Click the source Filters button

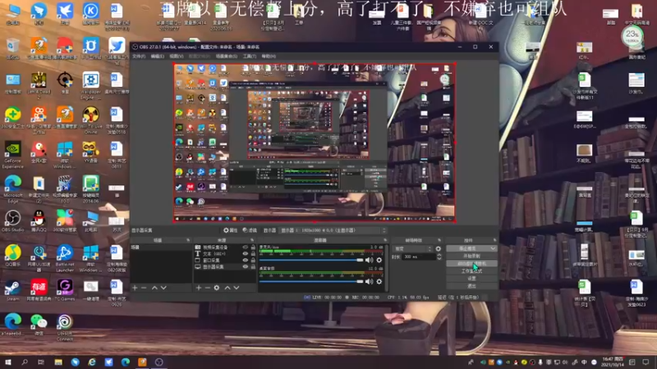(250, 230)
